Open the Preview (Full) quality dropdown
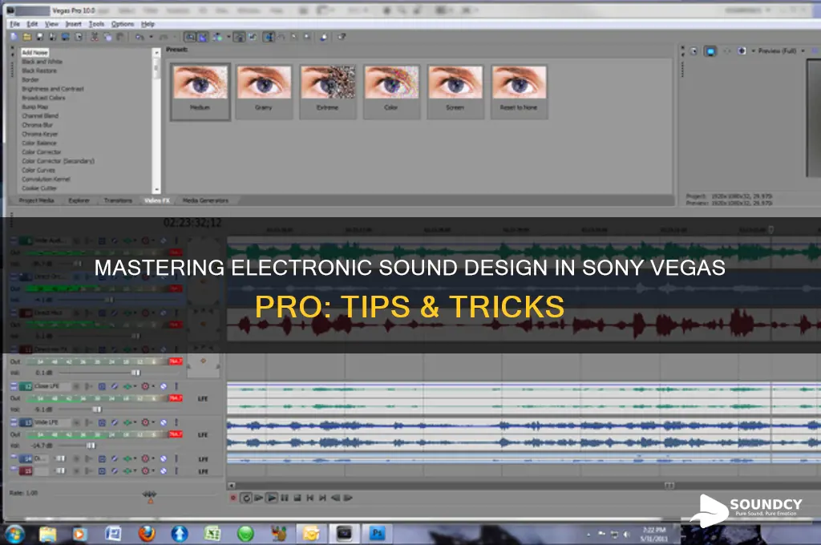This screenshot has width=821, height=545. [x=781, y=50]
